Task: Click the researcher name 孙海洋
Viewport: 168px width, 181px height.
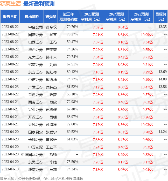Action: coord(51,125)
